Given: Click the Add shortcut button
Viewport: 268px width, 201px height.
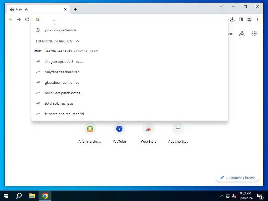Looking at the screenshot, I should pyautogui.click(x=178, y=134).
